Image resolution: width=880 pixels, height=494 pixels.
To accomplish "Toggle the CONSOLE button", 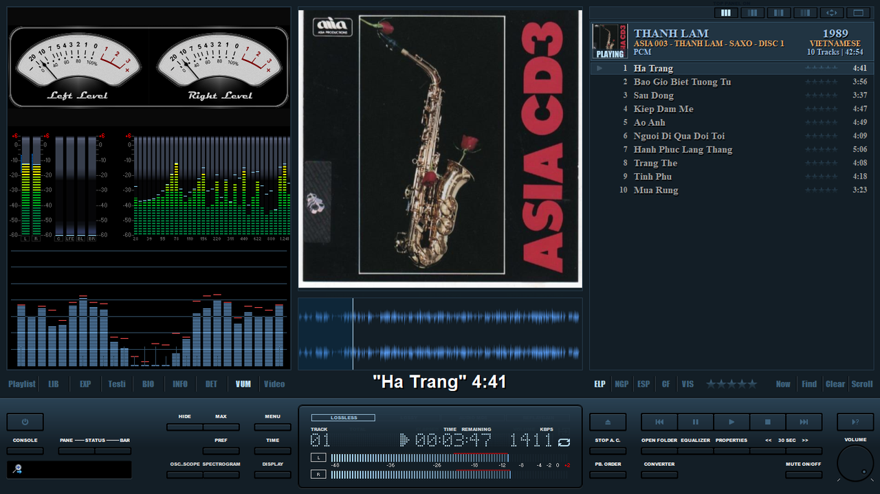I will tap(25, 451).
